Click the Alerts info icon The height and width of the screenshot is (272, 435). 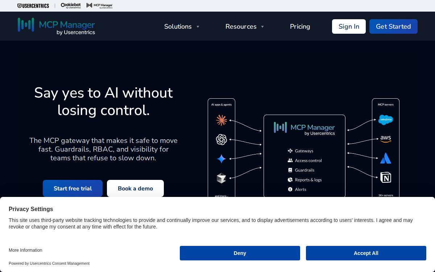[x=290, y=189]
